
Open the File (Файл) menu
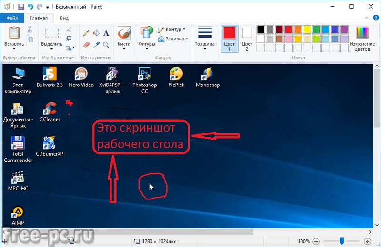(12, 18)
